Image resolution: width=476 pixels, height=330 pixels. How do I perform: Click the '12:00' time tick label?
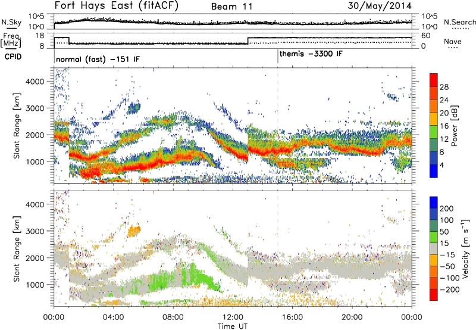233,317
